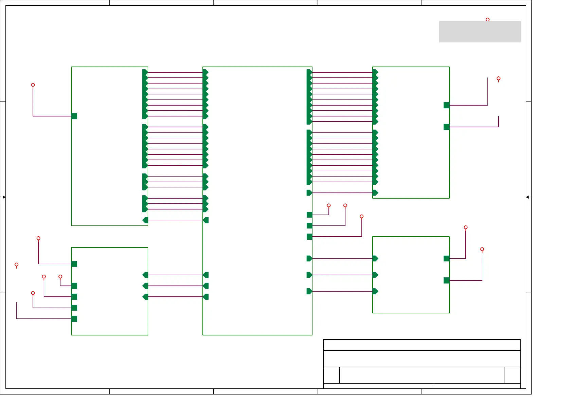Click the red terminal wired to the bottom-right block's upper square port
Image resolution: width=572 pixels, height=404 pixels.
click(x=466, y=227)
